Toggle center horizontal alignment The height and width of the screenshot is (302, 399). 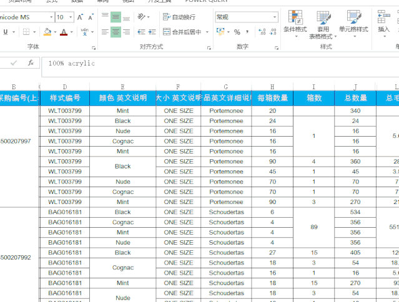116,32
